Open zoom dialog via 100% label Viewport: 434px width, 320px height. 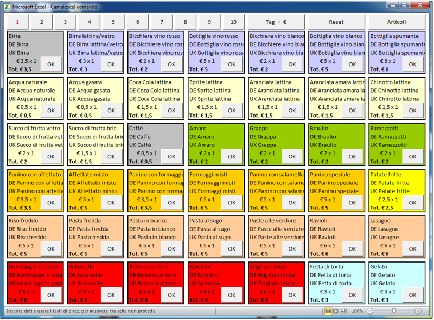coord(357,311)
